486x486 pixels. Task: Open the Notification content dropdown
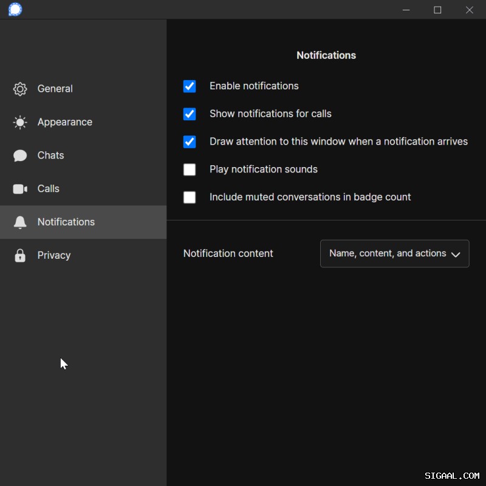388,254
